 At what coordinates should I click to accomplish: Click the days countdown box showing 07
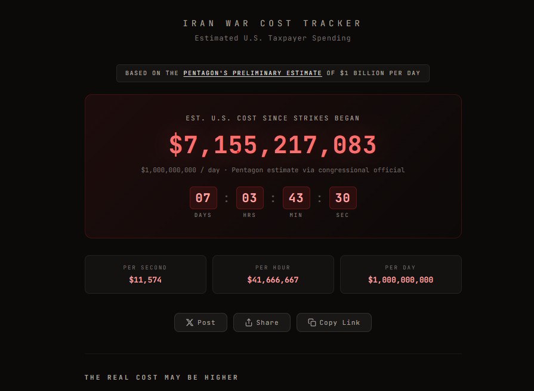pyautogui.click(x=203, y=198)
